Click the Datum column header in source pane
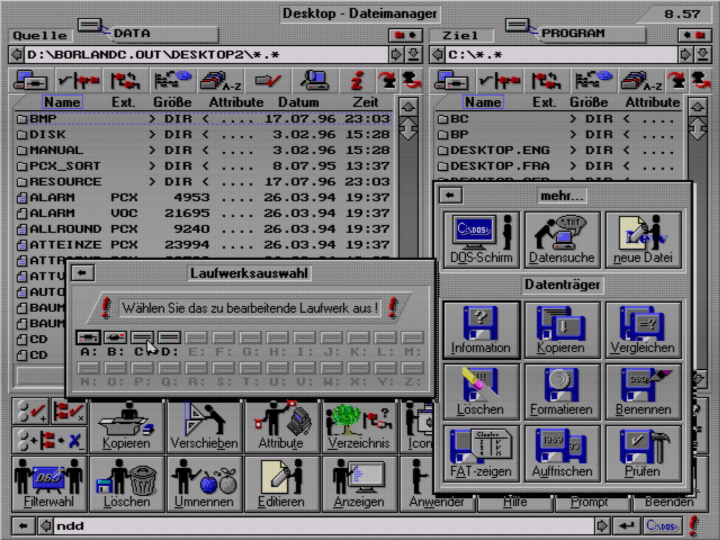Screen dimensions: 720x540 (x=299, y=102)
